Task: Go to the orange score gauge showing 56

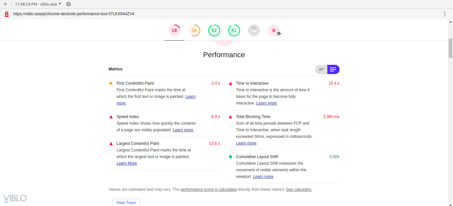Action: (x=194, y=30)
